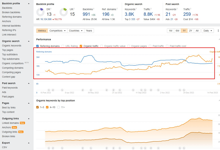Enable the Paid traffic cost checkbox
Viewport: 220px width, 150px height.
pos(167,46)
